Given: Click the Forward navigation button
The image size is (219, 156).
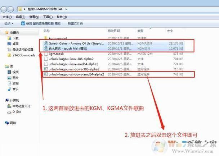Looking at the screenshot, I should click(x=10, y=9).
